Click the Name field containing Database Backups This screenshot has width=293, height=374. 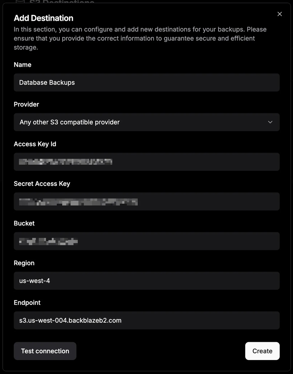pos(146,82)
